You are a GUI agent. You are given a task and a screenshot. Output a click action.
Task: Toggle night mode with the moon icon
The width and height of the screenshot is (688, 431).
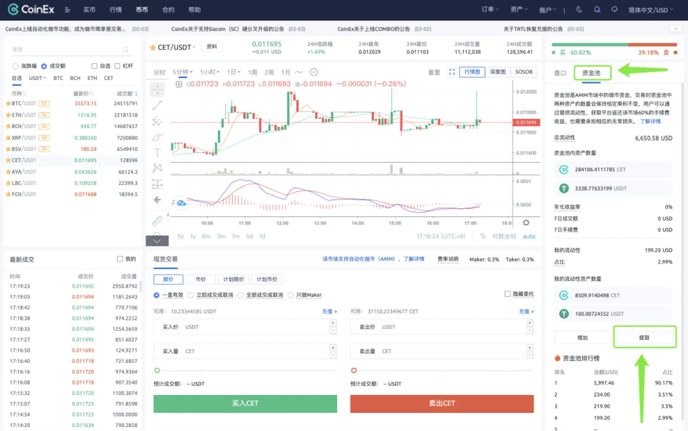(x=579, y=9)
